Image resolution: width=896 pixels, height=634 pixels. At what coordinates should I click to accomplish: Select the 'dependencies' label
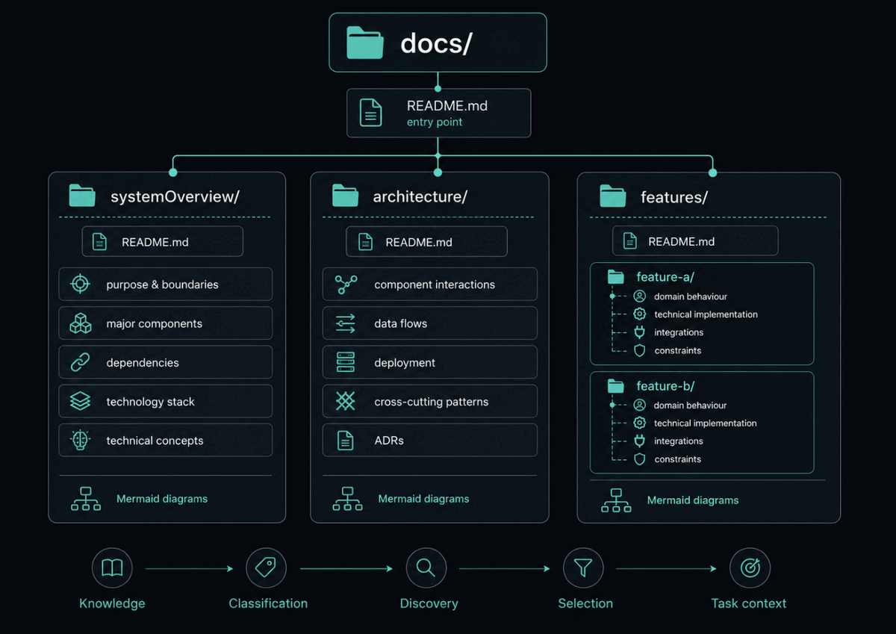(143, 363)
